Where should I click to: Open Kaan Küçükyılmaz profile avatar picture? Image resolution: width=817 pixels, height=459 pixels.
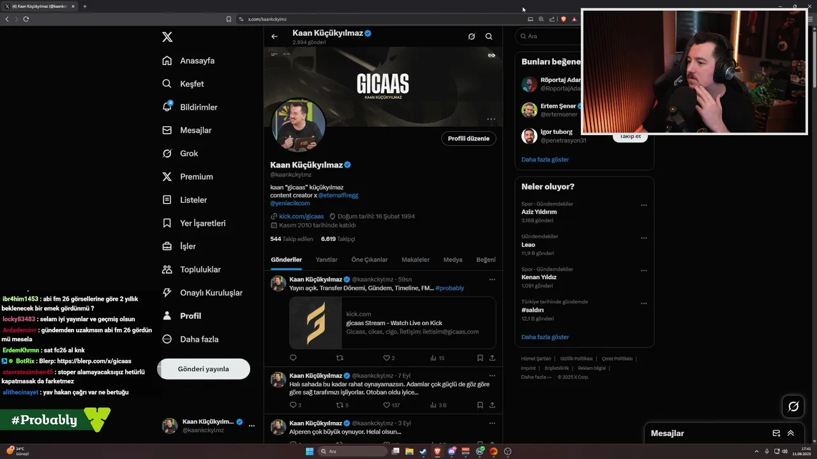pos(299,124)
